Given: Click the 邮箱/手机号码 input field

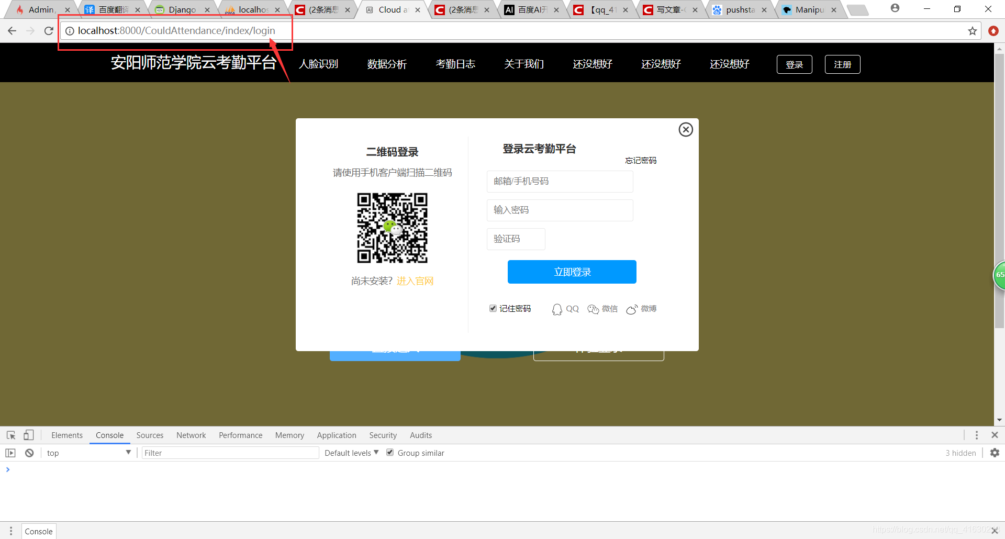Looking at the screenshot, I should tap(560, 181).
